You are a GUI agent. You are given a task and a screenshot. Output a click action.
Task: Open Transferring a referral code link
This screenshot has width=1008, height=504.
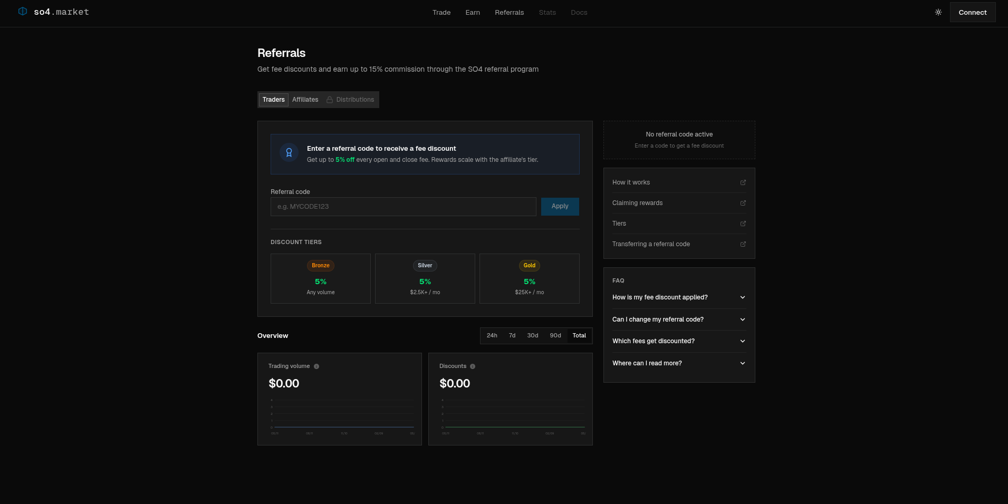pos(651,244)
